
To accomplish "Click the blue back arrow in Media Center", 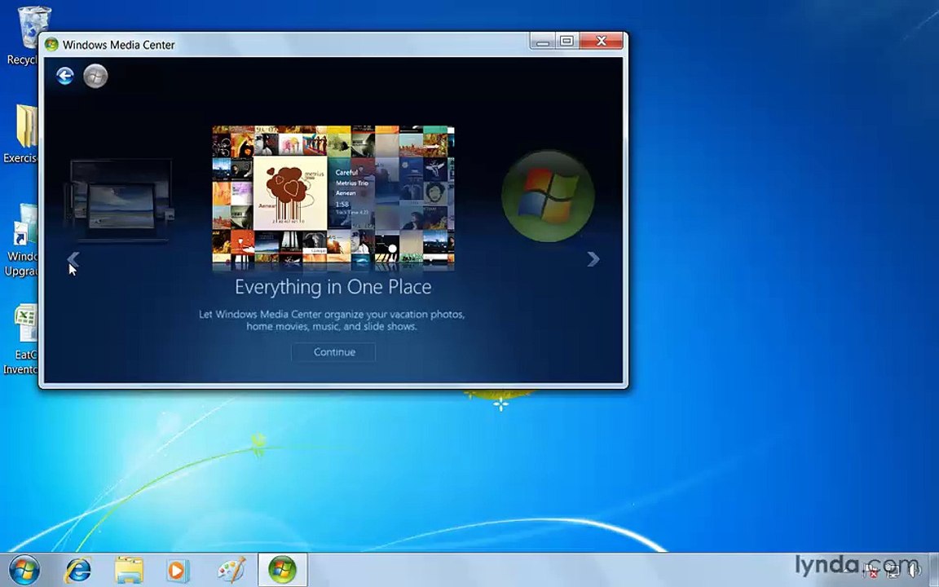I will 64,76.
